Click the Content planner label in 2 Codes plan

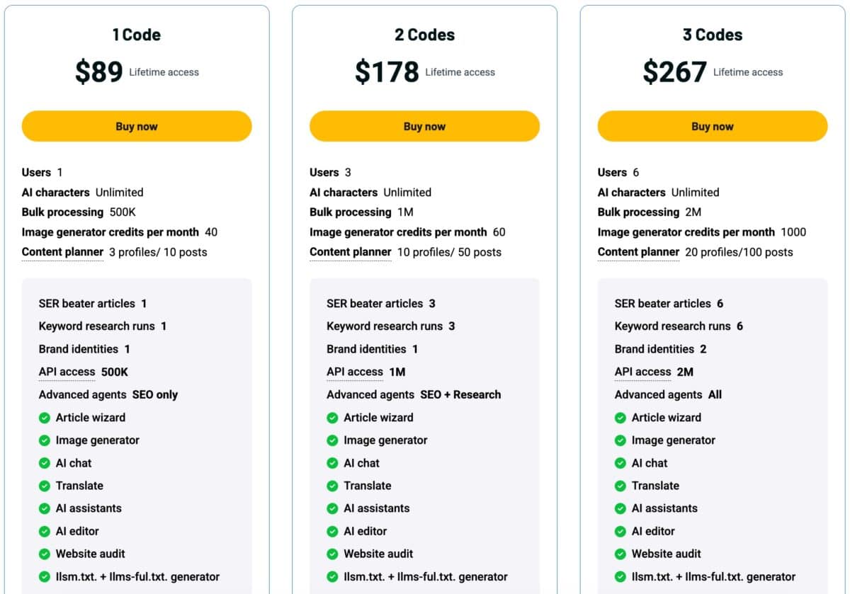[x=350, y=252]
